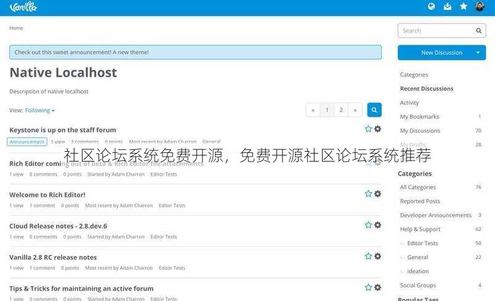Expand the New Discussion dropdown arrow
The height and width of the screenshot is (301, 495).
(478, 53)
